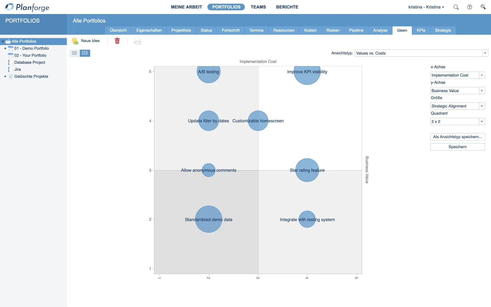The width and height of the screenshot is (491, 307).
Task: Open the Ansichtstyp dropdown
Action: [x=485, y=53]
